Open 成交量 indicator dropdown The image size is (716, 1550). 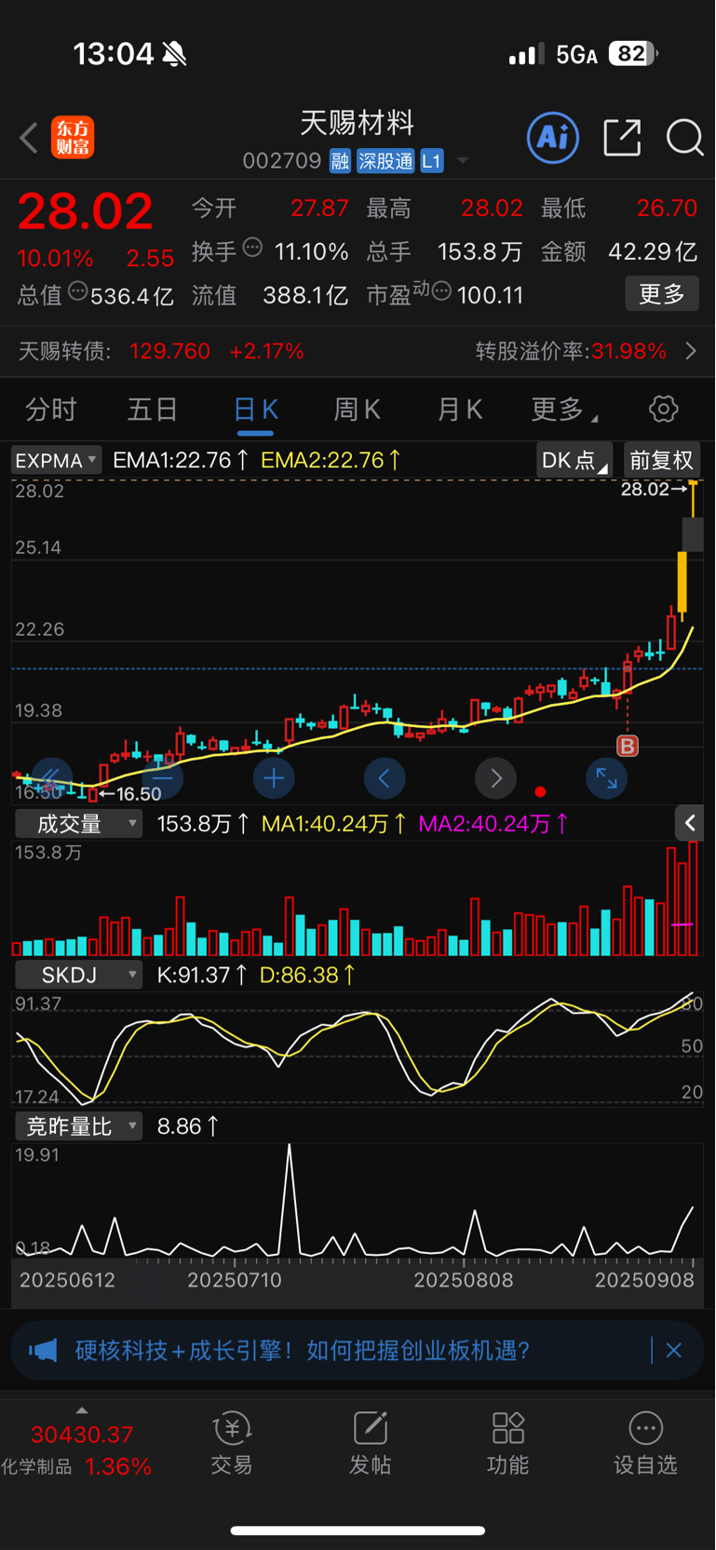(78, 824)
